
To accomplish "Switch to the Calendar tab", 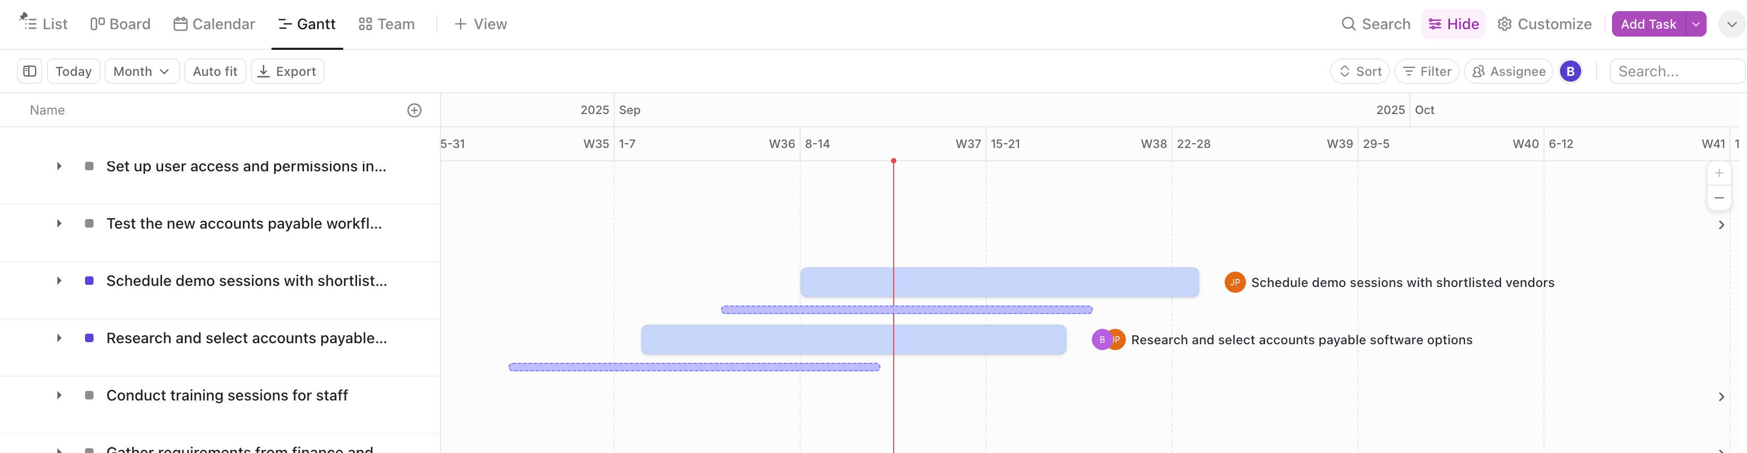I will [214, 24].
